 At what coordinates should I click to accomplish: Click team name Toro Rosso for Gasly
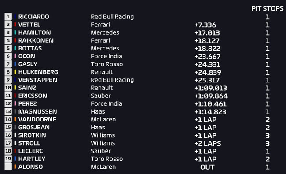[x=107, y=64]
